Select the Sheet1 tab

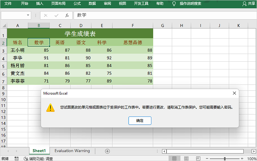(39, 151)
